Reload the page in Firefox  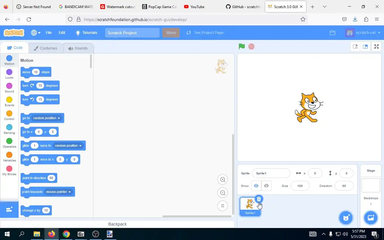[x=29, y=19]
